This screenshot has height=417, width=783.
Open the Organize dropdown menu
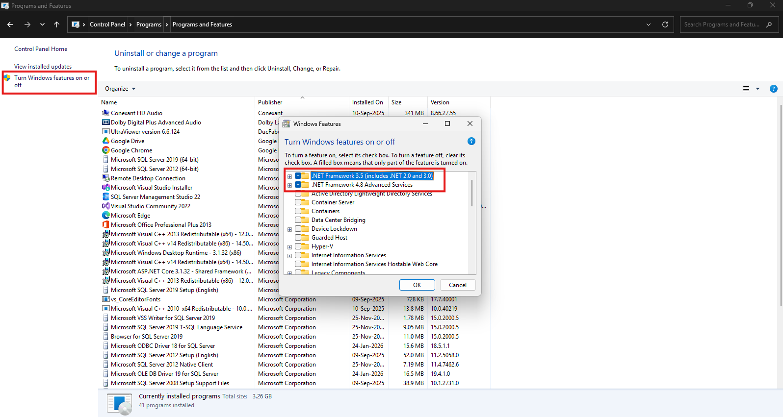(120, 89)
